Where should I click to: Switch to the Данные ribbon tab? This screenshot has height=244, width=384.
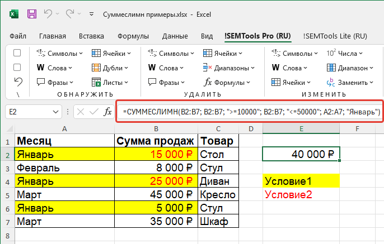pyautogui.click(x=175, y=36)
